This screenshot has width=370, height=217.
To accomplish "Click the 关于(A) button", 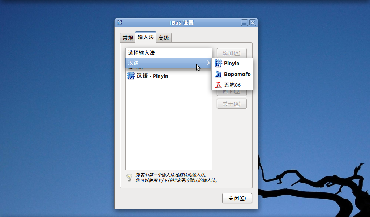I will (x=232, y=104).
